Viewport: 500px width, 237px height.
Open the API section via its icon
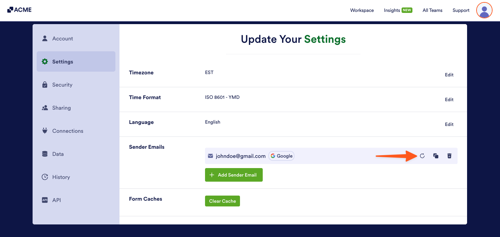click(x=45, y=200)
